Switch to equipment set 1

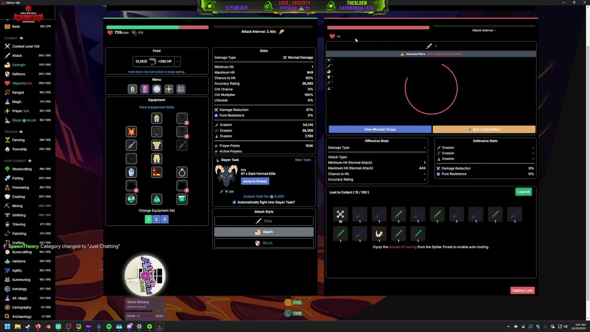(x=148, y=219)
